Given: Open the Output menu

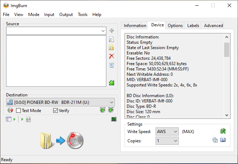Looking at the screenshot, I should click(66, 15).
